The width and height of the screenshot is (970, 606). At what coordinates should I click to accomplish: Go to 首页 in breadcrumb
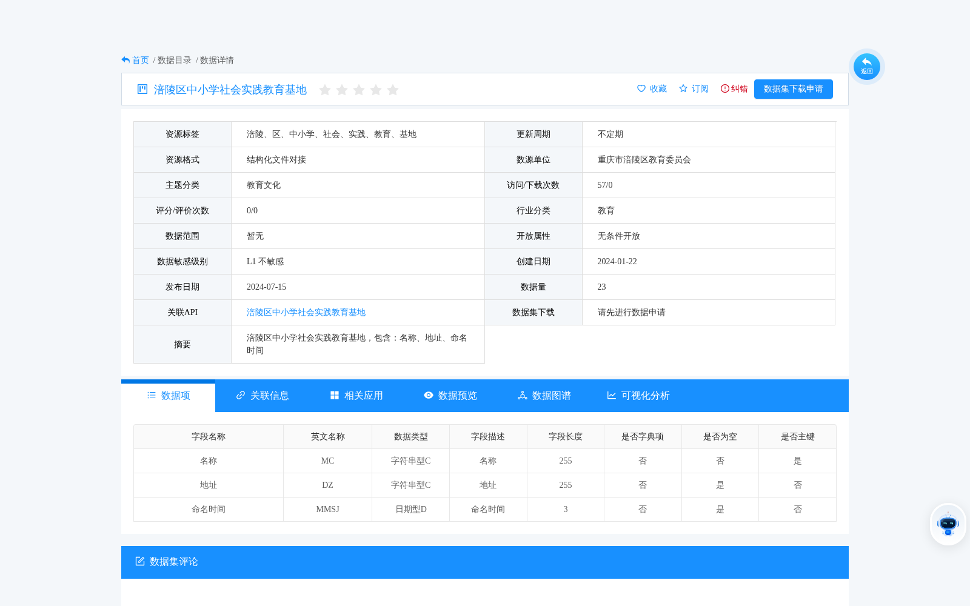(x=141, y=60)
